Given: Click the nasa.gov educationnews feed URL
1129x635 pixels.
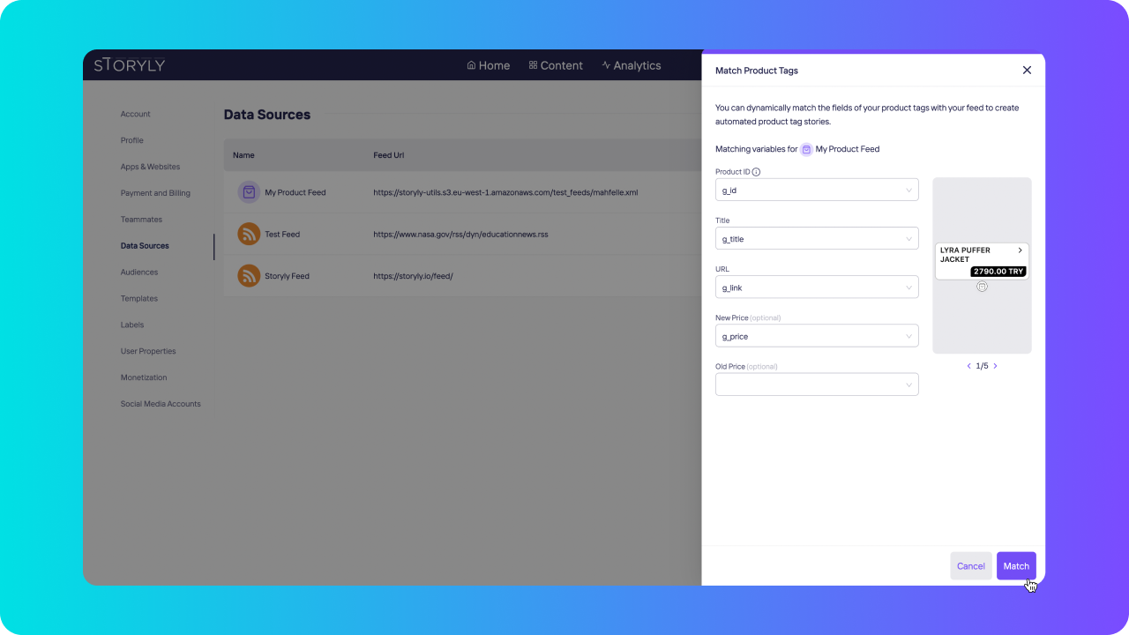Looking at the screenshot, I should [460, 235].
